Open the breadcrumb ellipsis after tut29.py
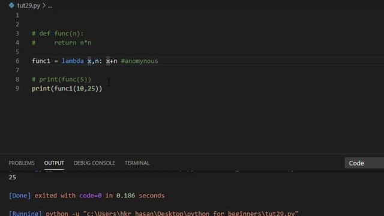 click(50, 6)
